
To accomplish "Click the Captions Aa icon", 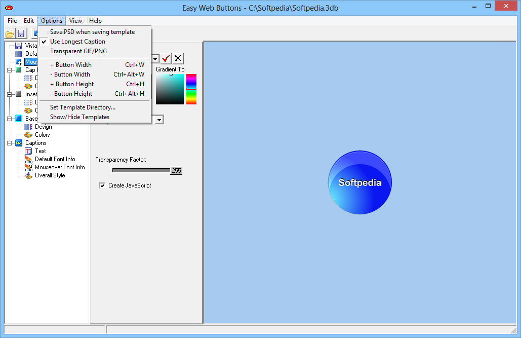I will (19, 143).
